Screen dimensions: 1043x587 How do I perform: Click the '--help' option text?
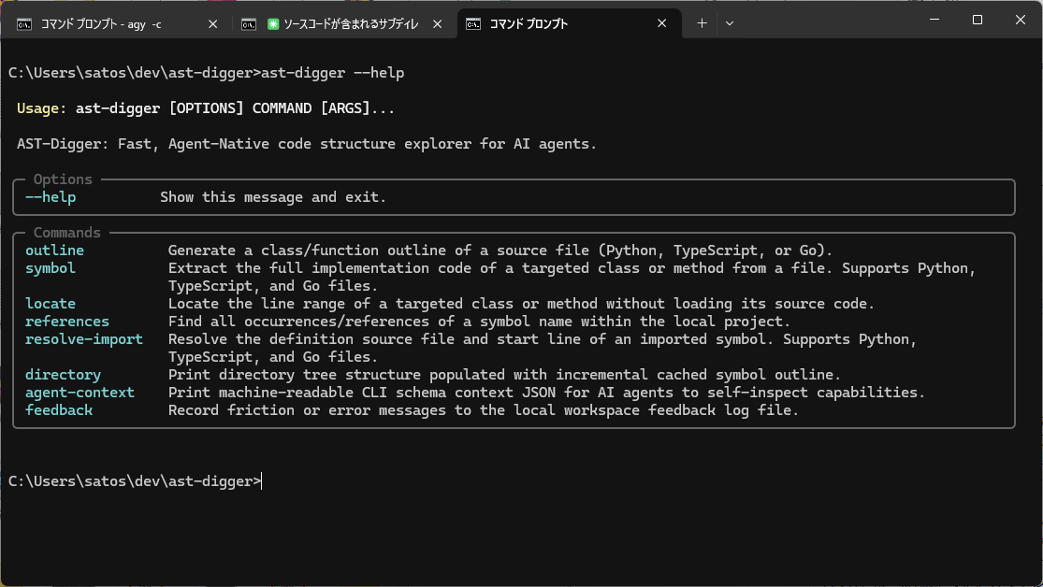point(51,197)
